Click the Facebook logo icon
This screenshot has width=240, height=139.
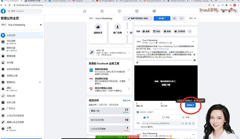(x=3, y=11)
